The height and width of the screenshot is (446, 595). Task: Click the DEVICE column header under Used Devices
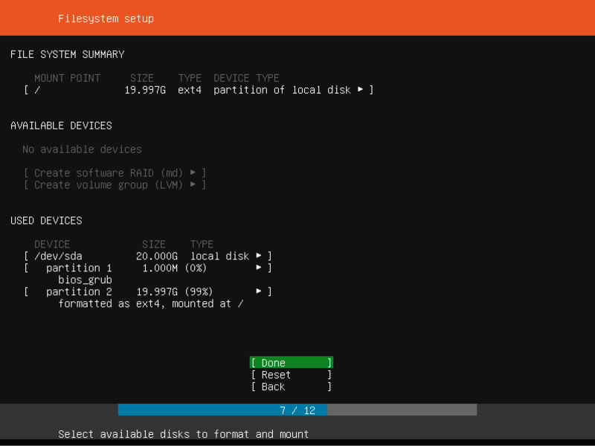point(52,244)
